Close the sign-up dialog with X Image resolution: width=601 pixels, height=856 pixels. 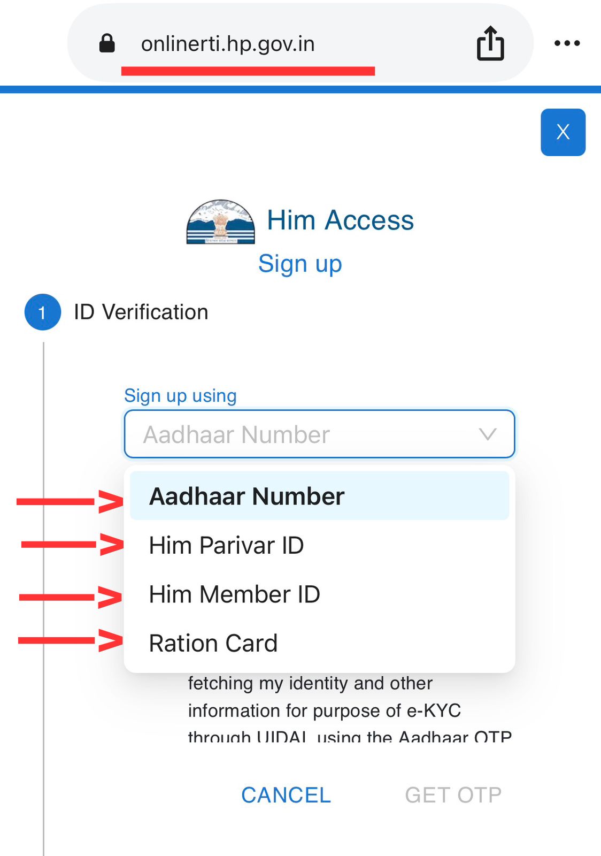point(563,132)
